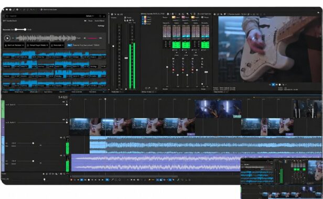Insert a region with the yellow region icon
The image size is (323, 199).
tap(153, 180)
